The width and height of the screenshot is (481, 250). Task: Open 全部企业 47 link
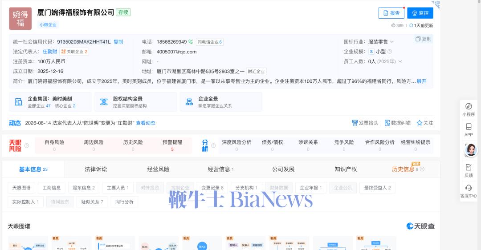[39, 106]
